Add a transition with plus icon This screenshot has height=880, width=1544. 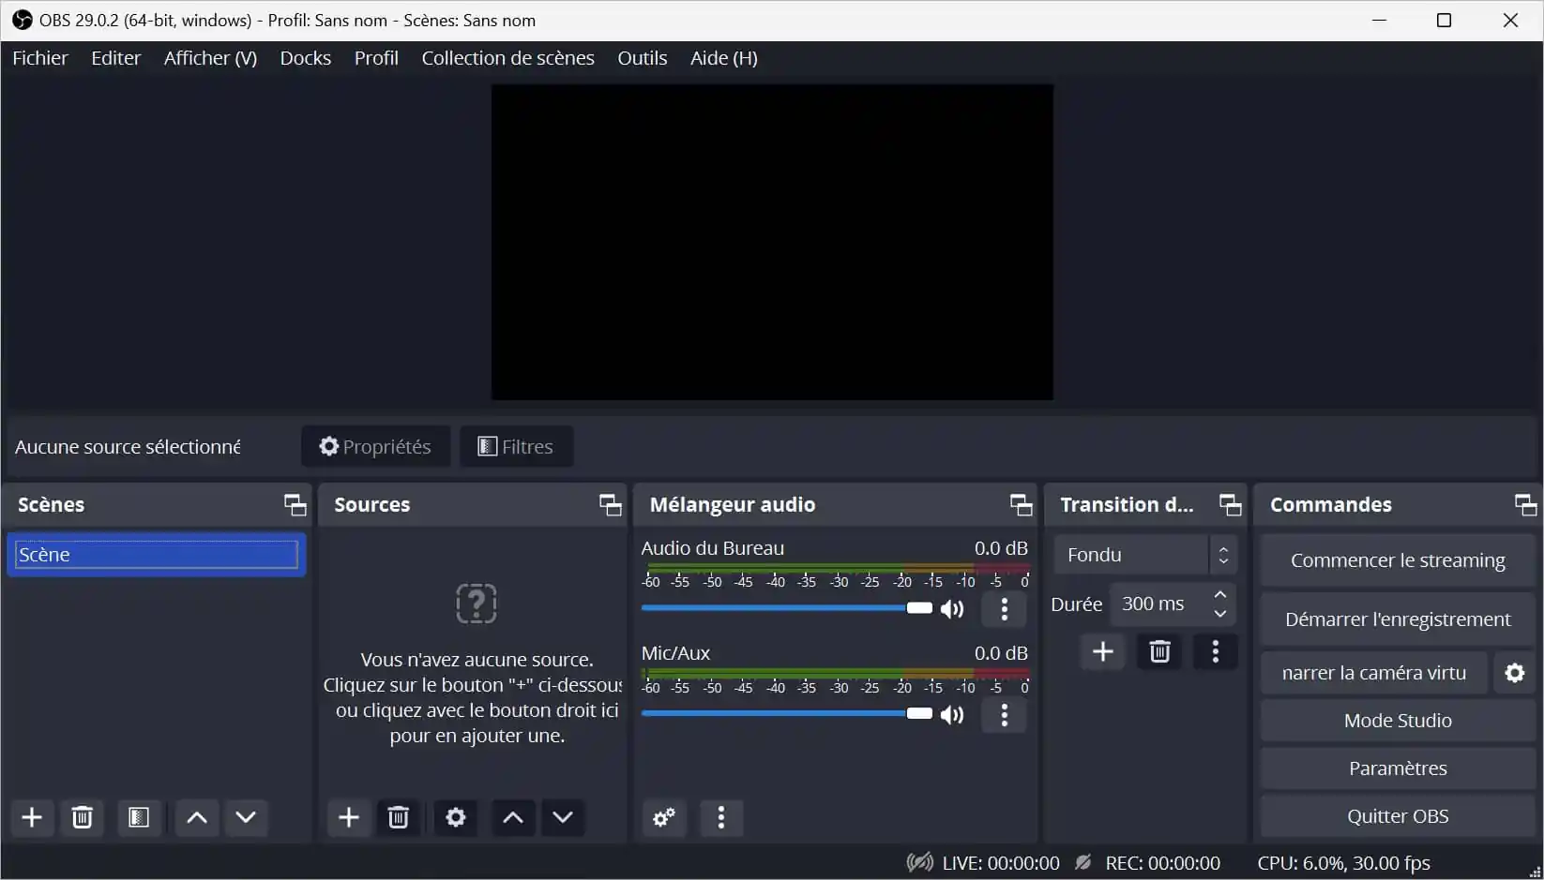coord(1103,651)
